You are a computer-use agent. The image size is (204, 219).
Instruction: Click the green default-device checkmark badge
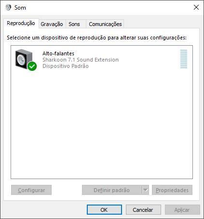pos(32,66)
